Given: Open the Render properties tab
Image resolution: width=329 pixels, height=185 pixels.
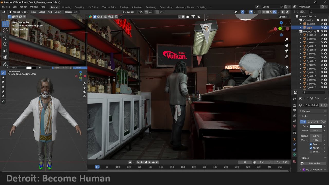Looking at the screenshot, I should (x=295, y=106).
